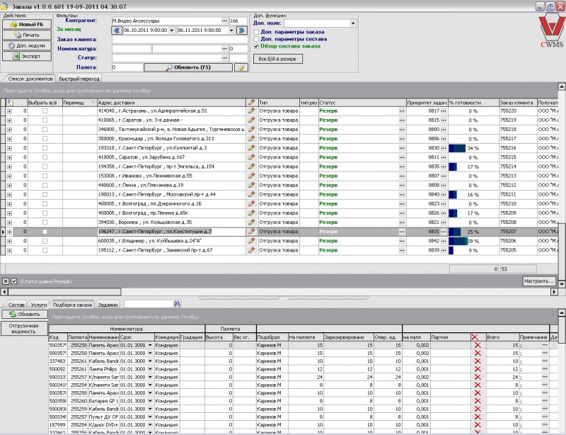Open the start date dropdown 06.10.2011

[x=172, y=30]
